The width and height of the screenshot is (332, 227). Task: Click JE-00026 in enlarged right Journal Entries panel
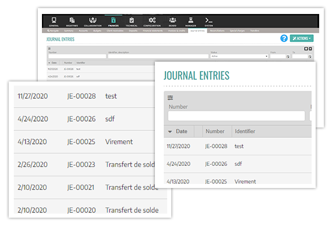(x=216, y=164)
